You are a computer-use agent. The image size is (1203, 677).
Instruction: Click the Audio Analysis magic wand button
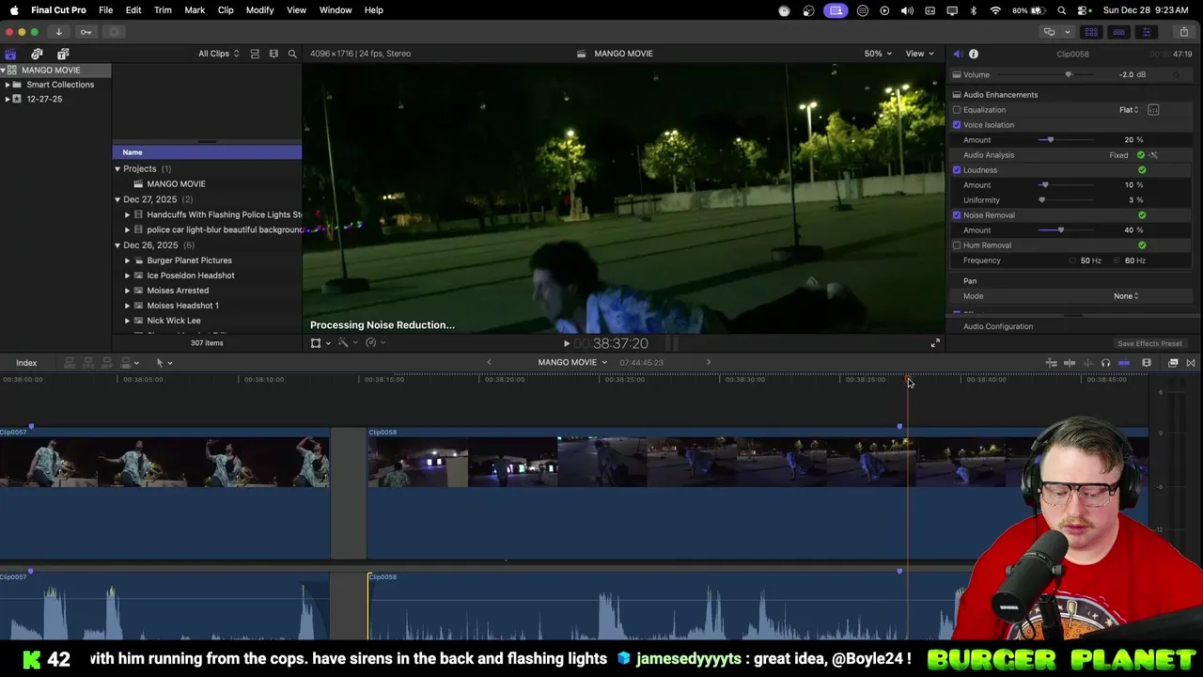point(1153,155)
